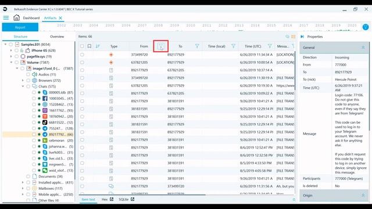This screenshot has height=209, width=372.
Task: Expand the bottom viewer panel with the chevron
Action: point(294,200)
